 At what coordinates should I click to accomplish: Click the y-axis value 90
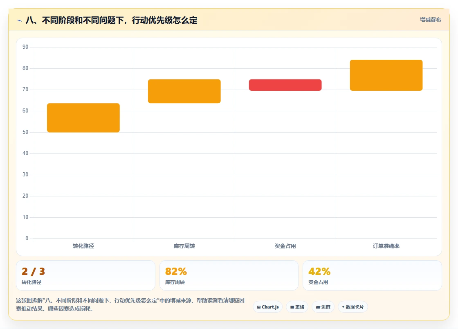pyautogui.click(x=25, y=47)
